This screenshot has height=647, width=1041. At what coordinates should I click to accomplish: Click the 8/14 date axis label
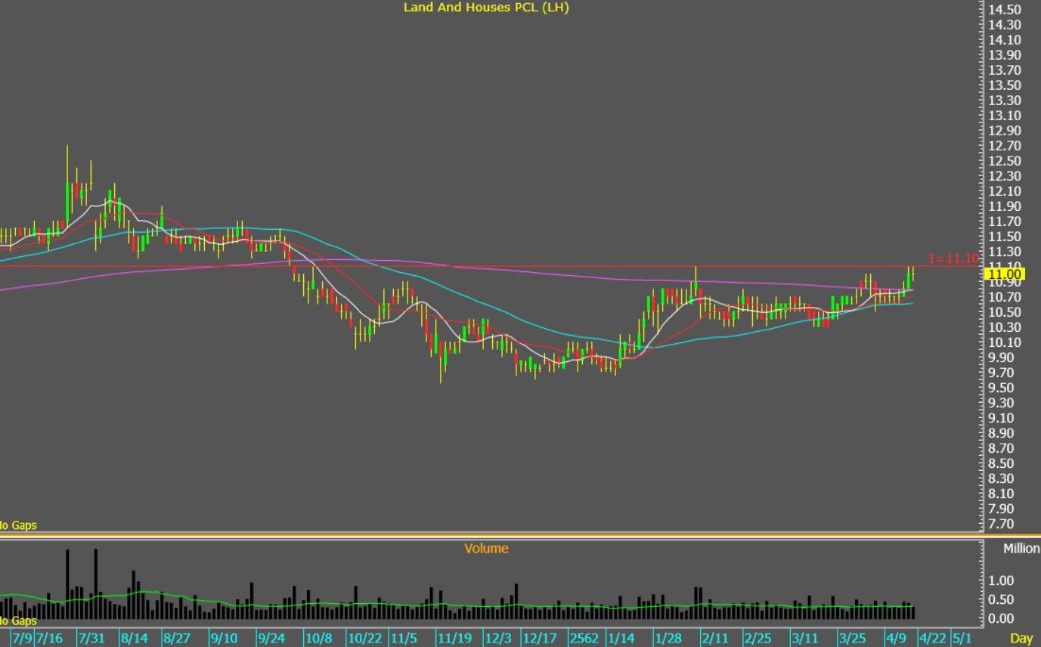[134, 639]
